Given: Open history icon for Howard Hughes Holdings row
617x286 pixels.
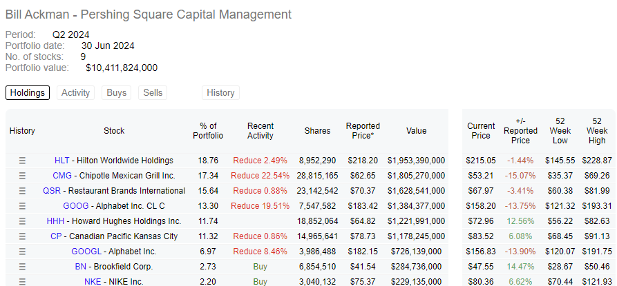Looking at the screenshot, I should click(22, 221).
